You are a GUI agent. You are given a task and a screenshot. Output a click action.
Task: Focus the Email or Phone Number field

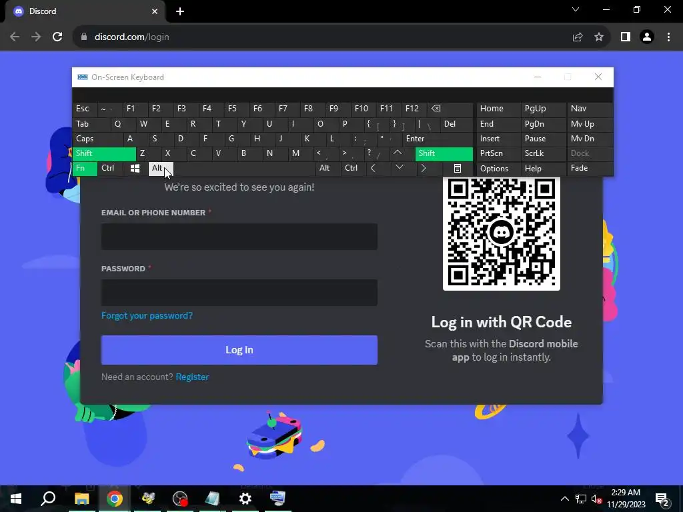pyautogui.click(x=239, y=237)
